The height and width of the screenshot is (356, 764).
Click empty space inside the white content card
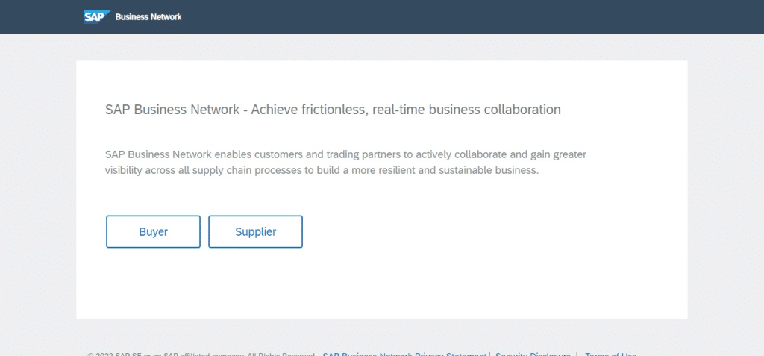[x=487, y=273]
